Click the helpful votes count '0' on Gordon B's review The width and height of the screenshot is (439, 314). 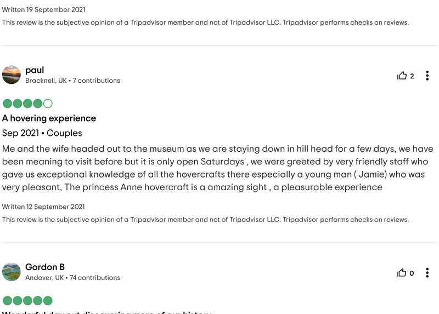tap(412, 273)
